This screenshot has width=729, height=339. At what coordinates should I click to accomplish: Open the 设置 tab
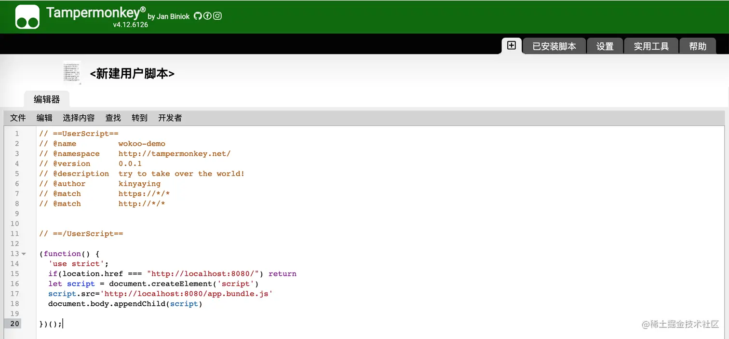point(605,46)
